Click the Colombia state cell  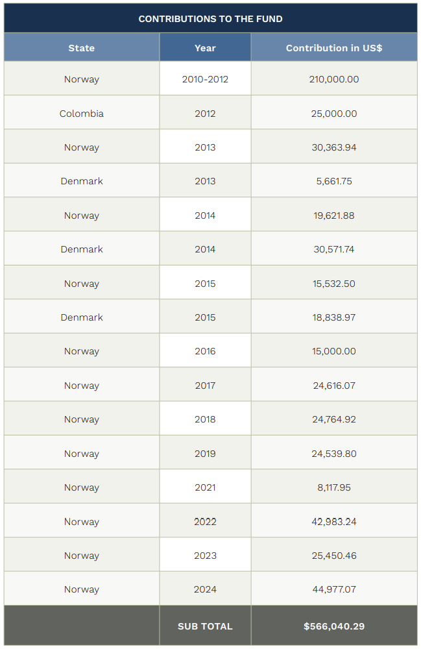(82, 114)
